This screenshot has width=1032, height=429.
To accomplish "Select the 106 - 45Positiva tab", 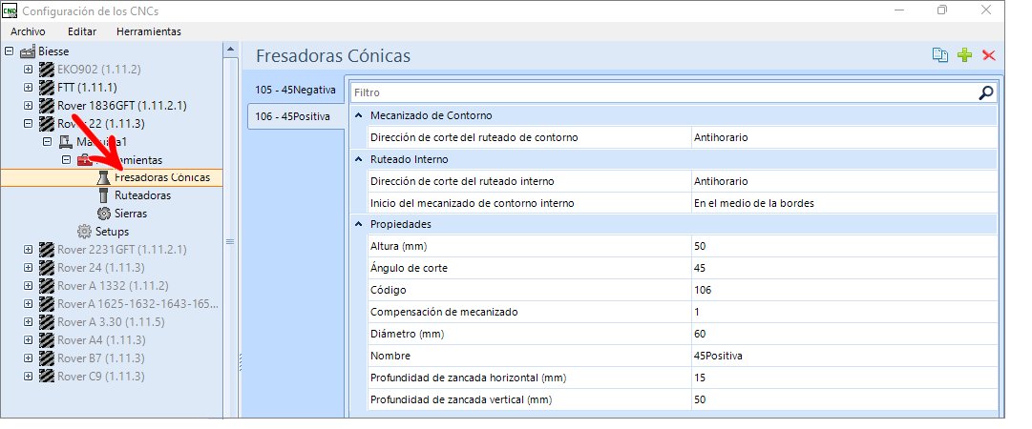I will [296, 116].
